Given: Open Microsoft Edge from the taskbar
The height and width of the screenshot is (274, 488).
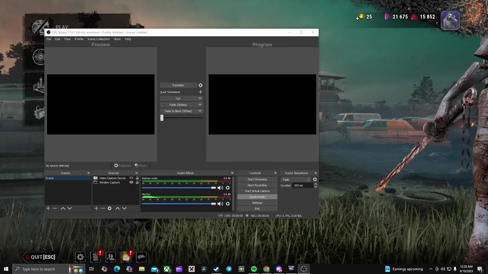Looking at the screenshot, I should (117, 269).
